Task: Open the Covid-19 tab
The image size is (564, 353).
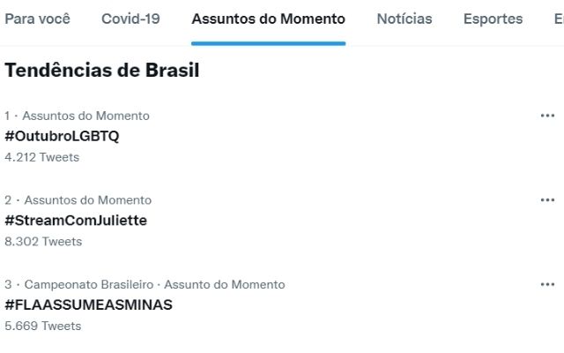Action: click(x=130, y=19)
